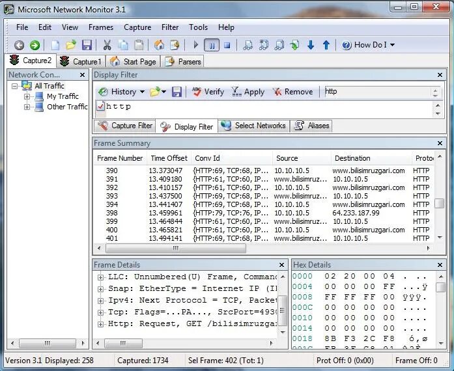
Task: Expand the Other Traffic tree node
Action: point(27,107)
